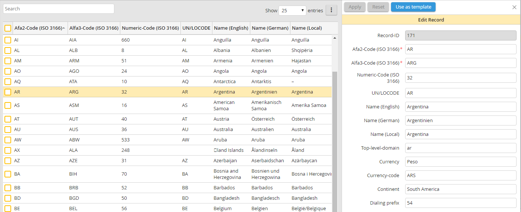This screenshot has height=212, width=521.
Task: Click into the Search input field
Action: 59,9
